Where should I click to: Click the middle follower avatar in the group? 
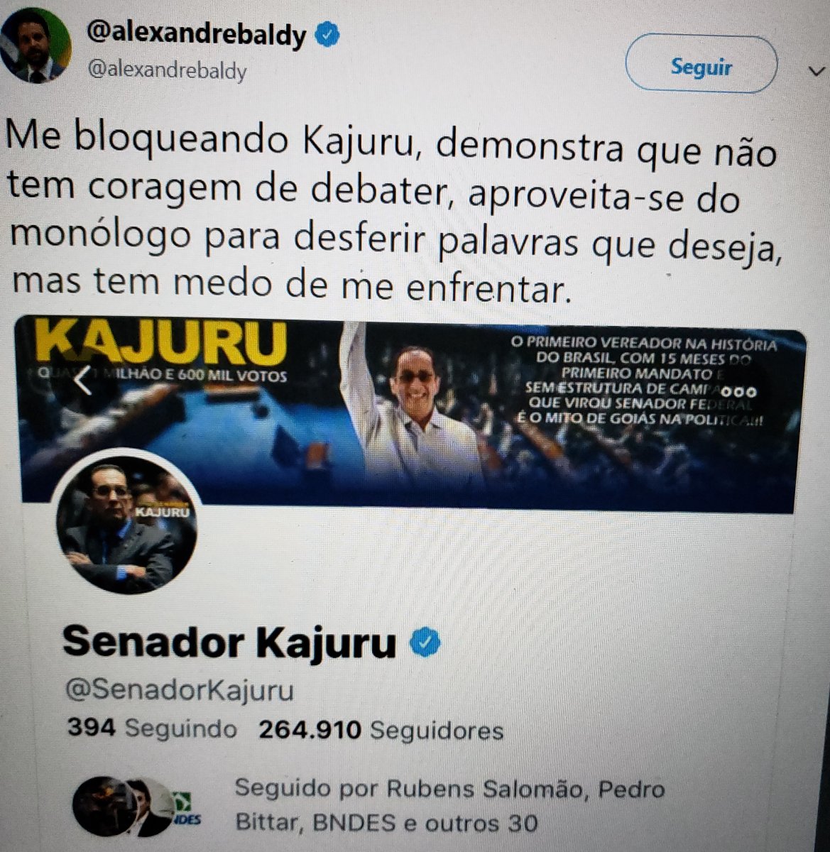(x=148, y=809)
